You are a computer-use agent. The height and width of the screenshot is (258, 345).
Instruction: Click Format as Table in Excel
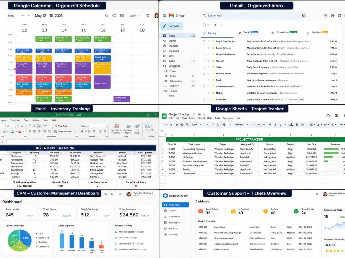click(x=128, y=128)
